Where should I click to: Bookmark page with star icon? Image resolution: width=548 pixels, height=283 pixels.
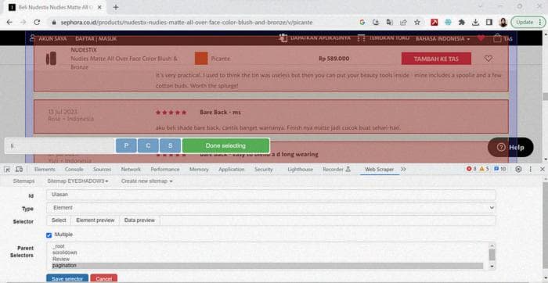(x=417, y=23)
